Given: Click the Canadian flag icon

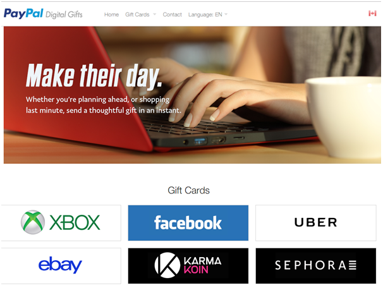Looking at the screenshot, I should [x=372, y=13].
